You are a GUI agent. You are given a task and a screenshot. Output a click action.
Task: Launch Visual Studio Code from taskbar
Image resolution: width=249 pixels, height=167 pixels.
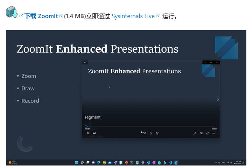(171, 162)
